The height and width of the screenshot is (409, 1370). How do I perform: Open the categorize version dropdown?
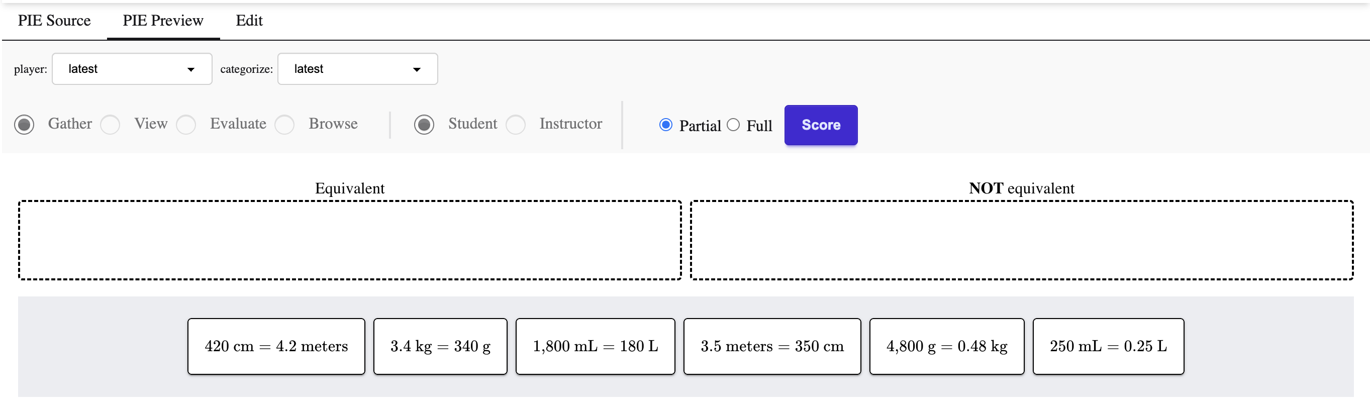[357, 69]
